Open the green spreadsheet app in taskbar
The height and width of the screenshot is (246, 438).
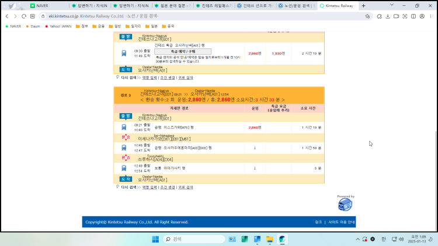(245, 239)
